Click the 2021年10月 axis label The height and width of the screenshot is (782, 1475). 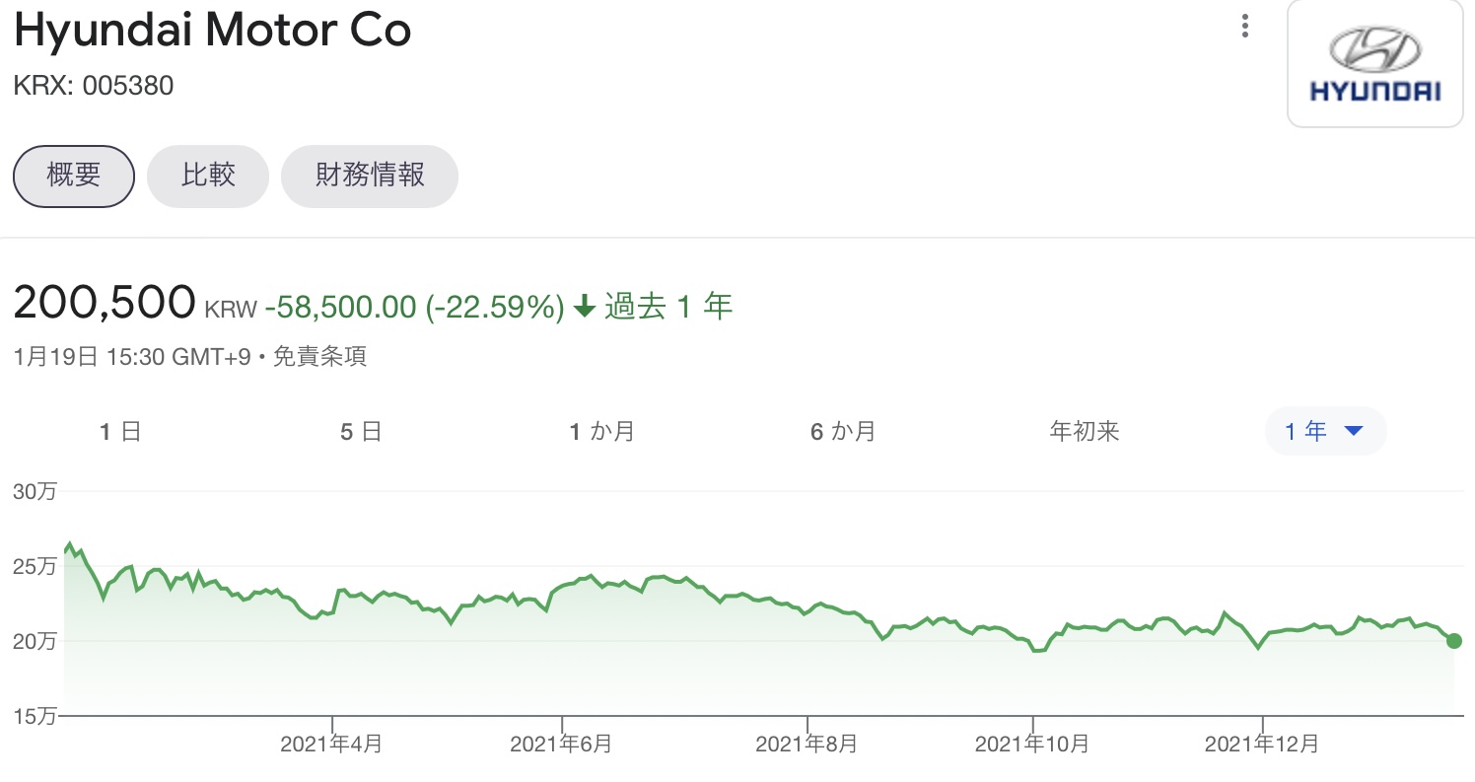click(x=1031, y=745)
